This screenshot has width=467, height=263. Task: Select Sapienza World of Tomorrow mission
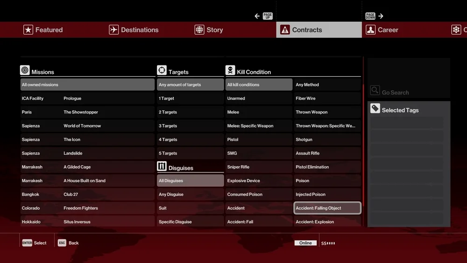pos(88,126)
